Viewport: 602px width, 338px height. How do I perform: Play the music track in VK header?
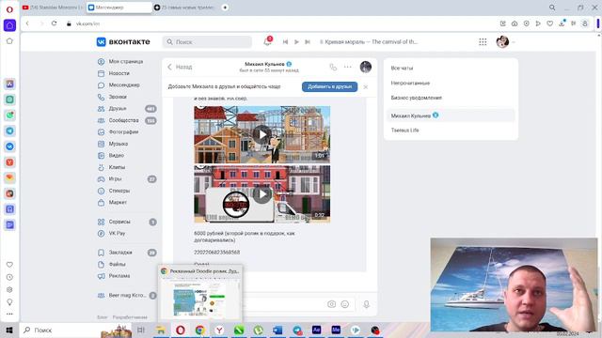296,41
